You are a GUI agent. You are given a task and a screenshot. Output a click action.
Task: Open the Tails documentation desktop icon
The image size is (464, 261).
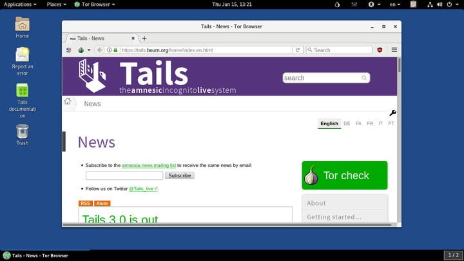point(22,92)
